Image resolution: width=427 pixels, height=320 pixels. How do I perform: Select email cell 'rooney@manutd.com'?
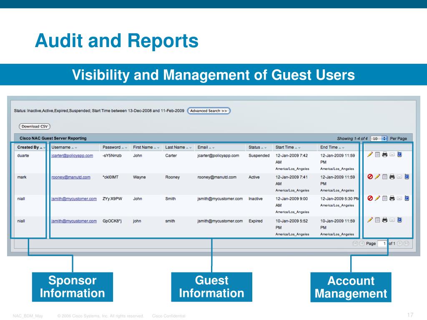coord(217,177)
